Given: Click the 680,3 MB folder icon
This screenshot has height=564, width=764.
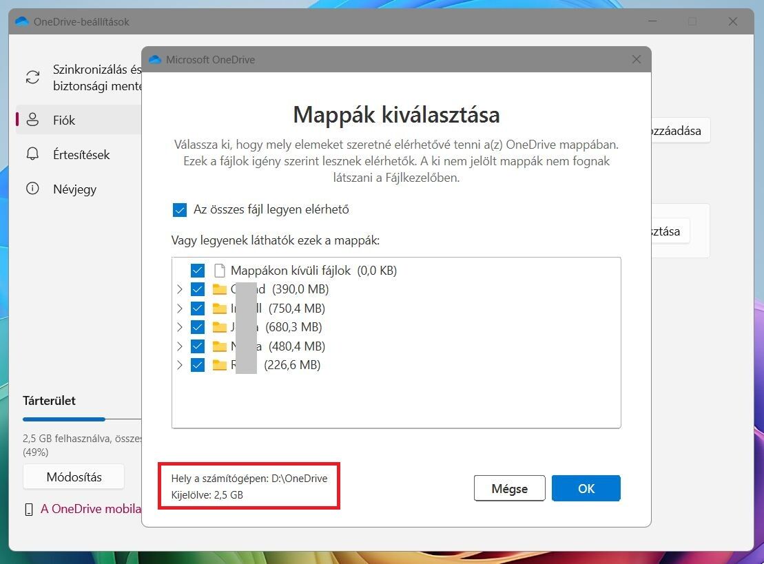Looking at the screenshot, I should (219, 327).
